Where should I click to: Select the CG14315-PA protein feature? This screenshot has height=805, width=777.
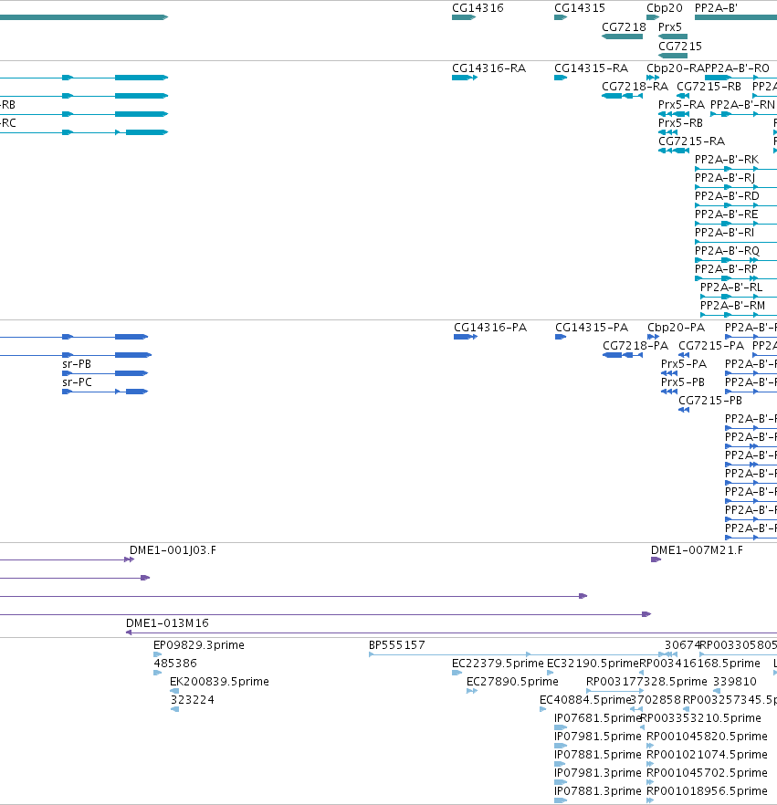[561, 337]
